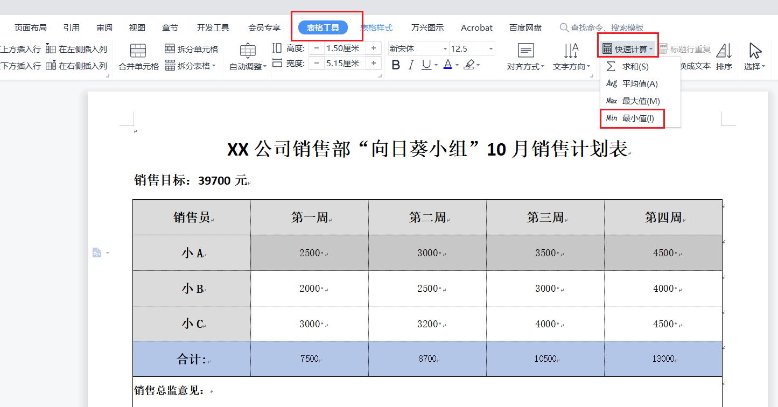Switch to the Table Style (表格样式) tab
The height and width of the screenshot is (407, 778).
point(376,27)
